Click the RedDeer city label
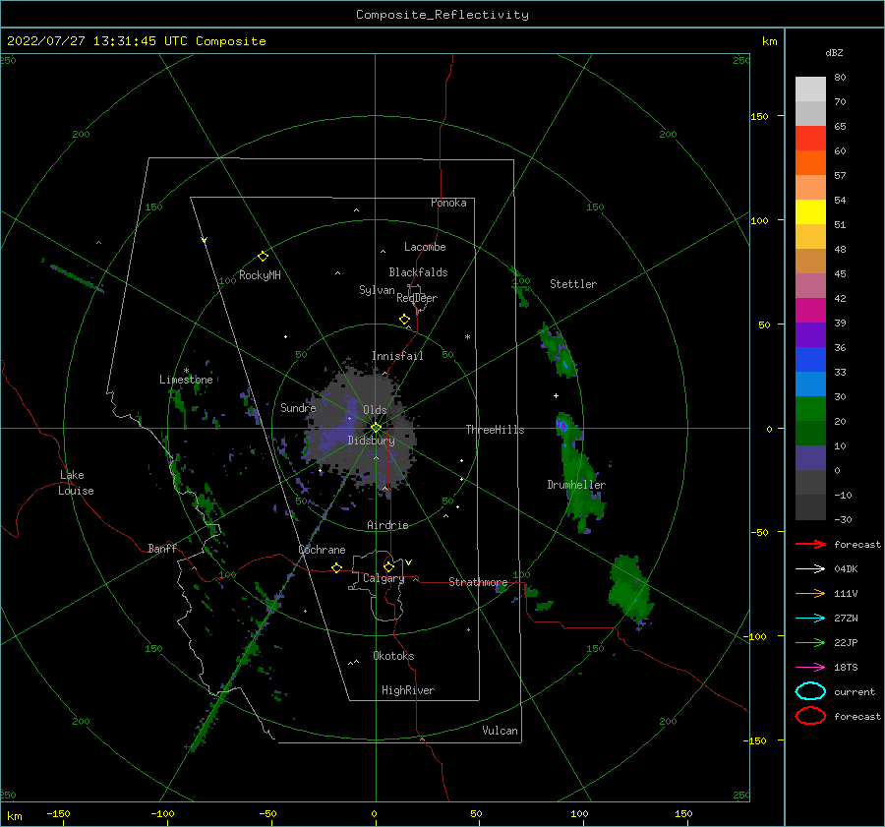The image size is (885, 827). click(417, 298)
